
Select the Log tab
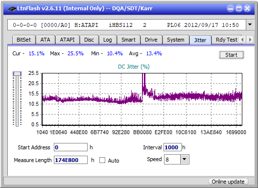107,40
